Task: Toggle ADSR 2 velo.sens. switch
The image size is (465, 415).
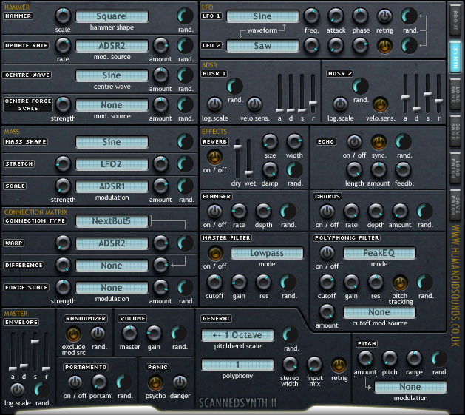Action: tap(380, 104)
